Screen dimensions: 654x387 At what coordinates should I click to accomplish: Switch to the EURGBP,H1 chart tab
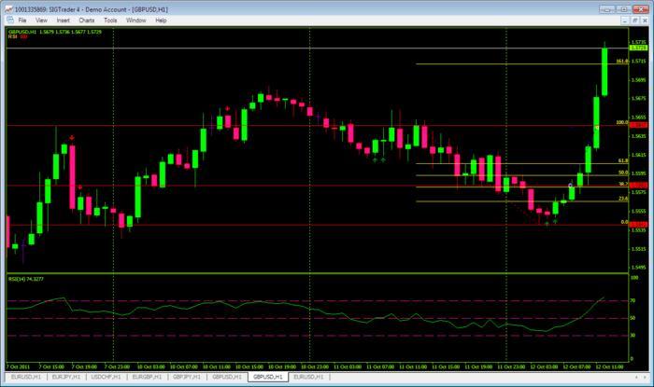tap(147, 377)
